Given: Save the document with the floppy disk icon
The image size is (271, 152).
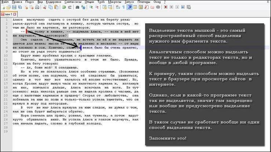Looking at the screenshot, I should [x=14, y=7].
